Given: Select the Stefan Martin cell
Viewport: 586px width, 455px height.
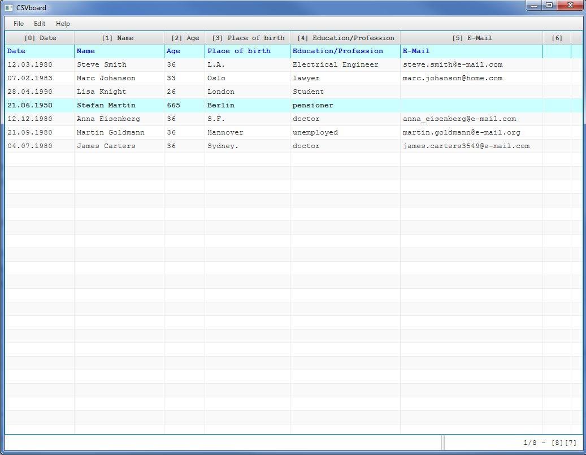Looking at the screenshot, I should coord(119,106).
